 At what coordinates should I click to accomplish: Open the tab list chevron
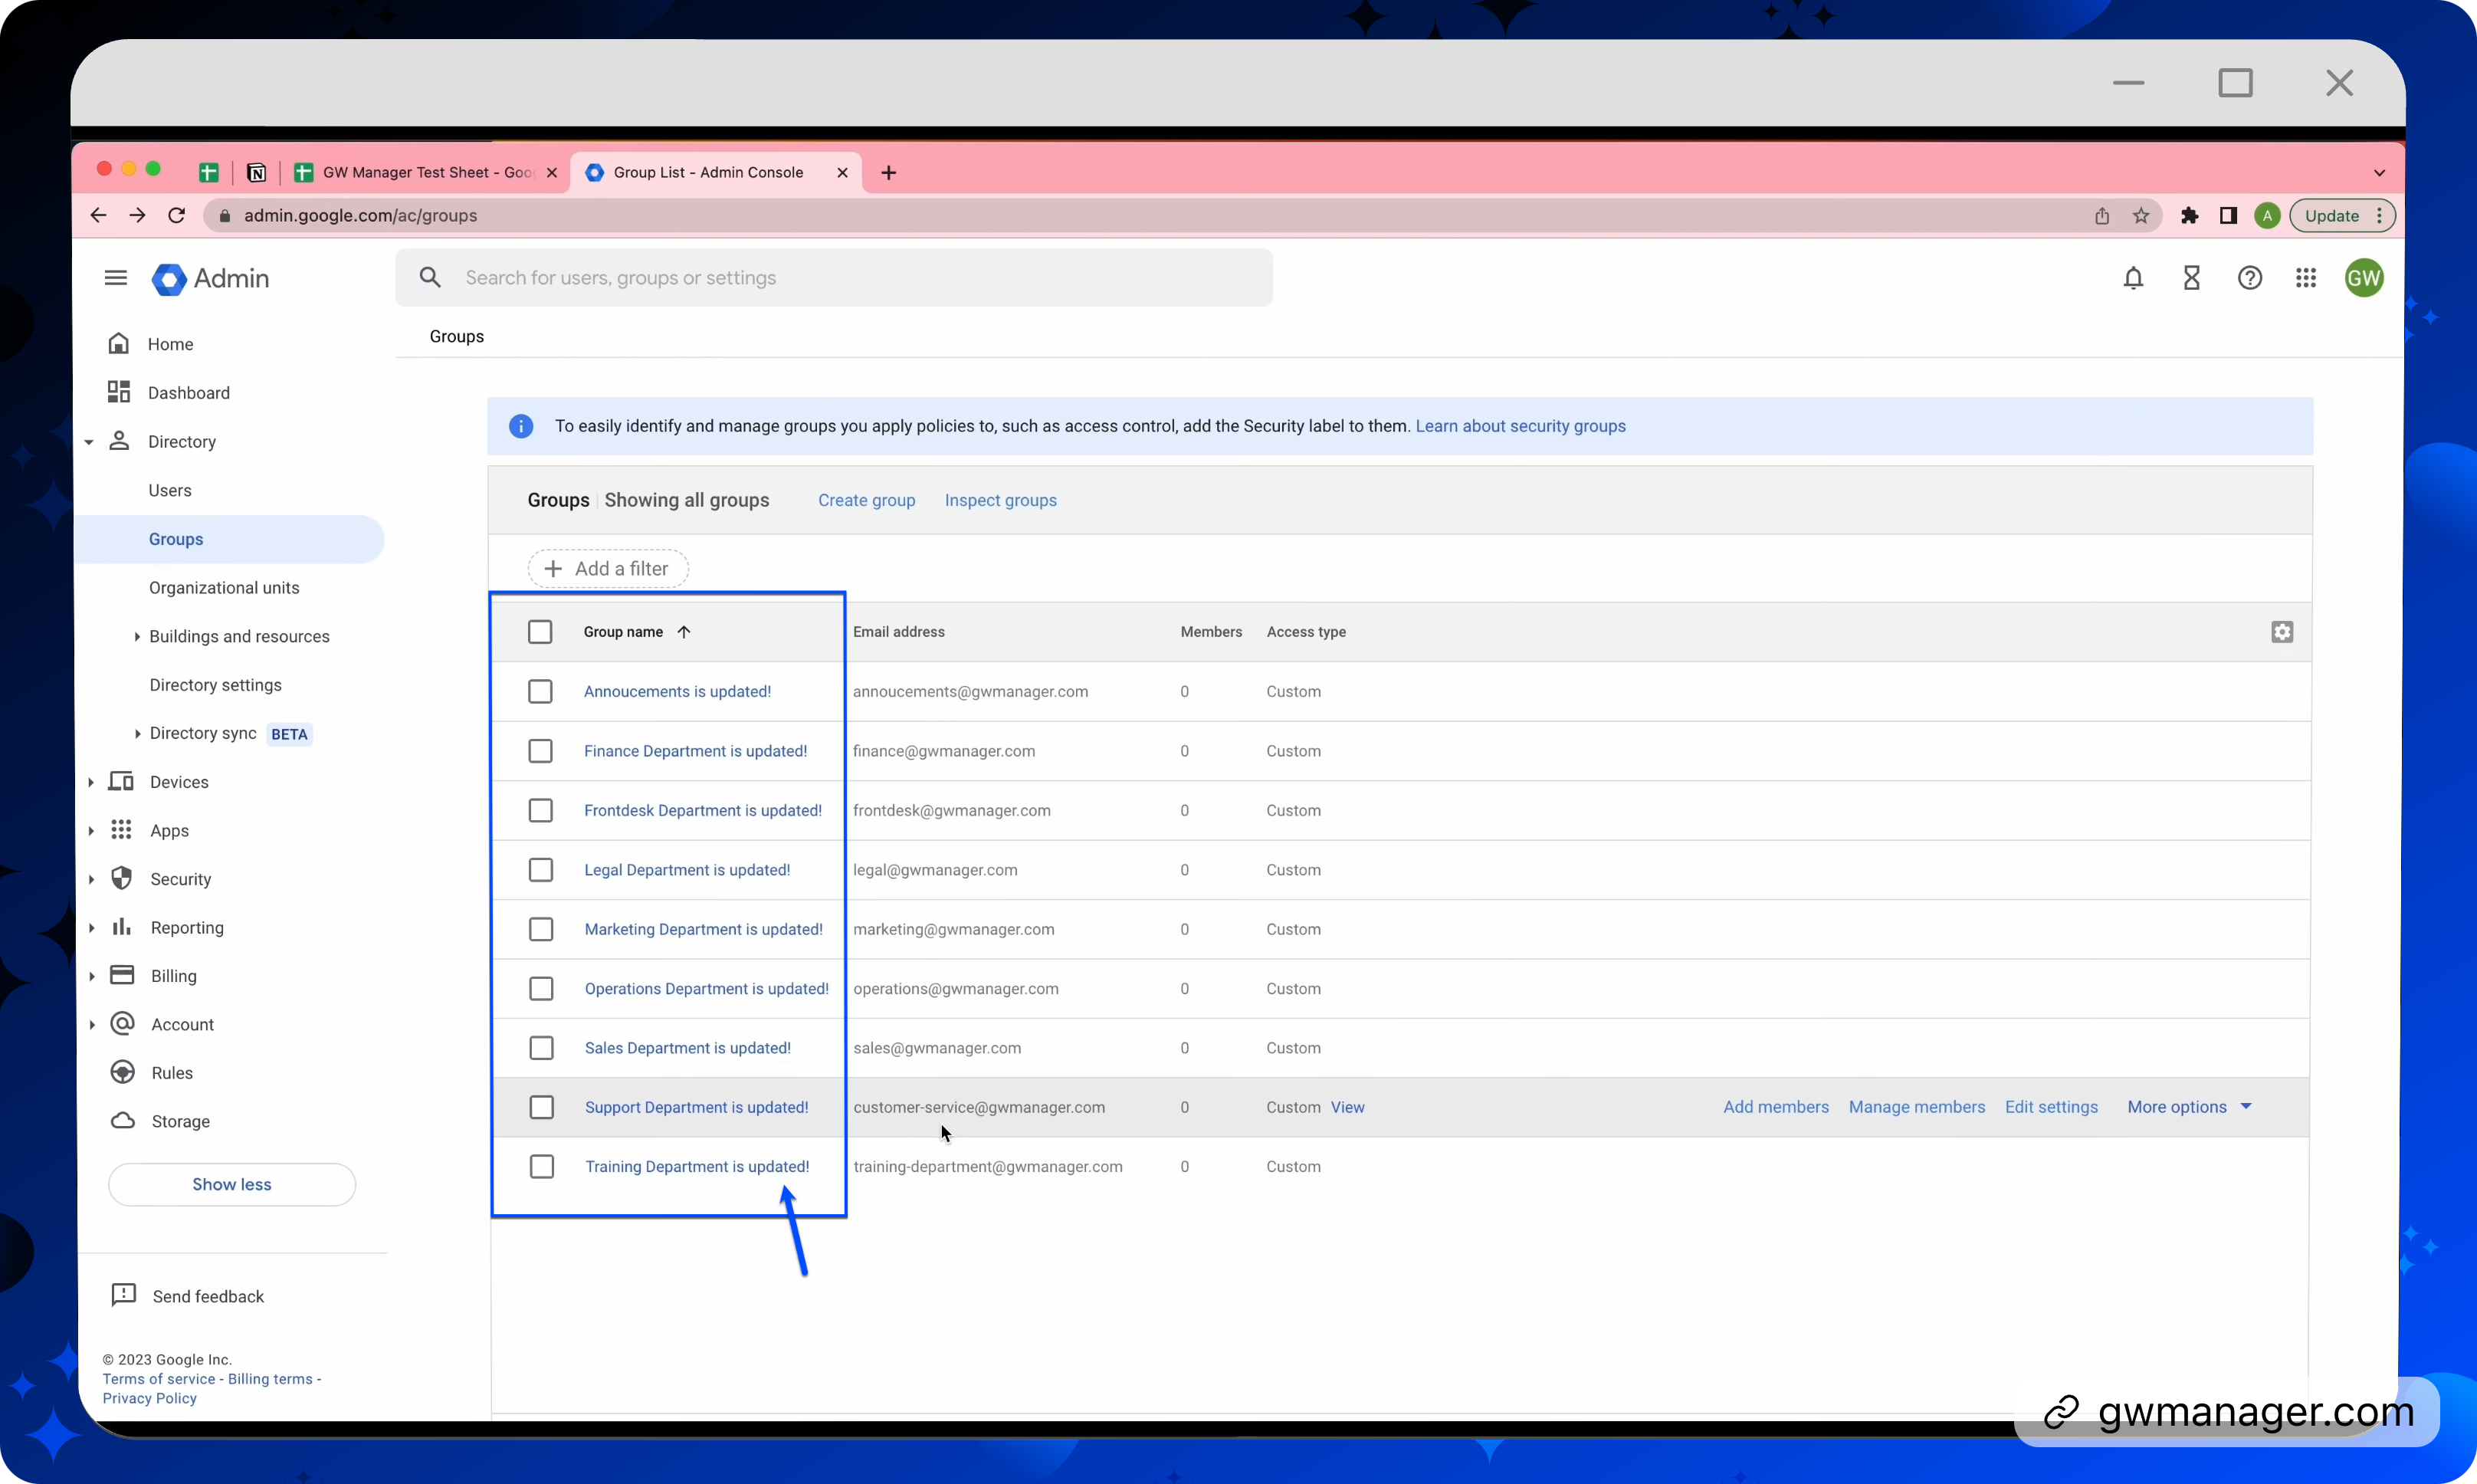(x=2379, y=173)
